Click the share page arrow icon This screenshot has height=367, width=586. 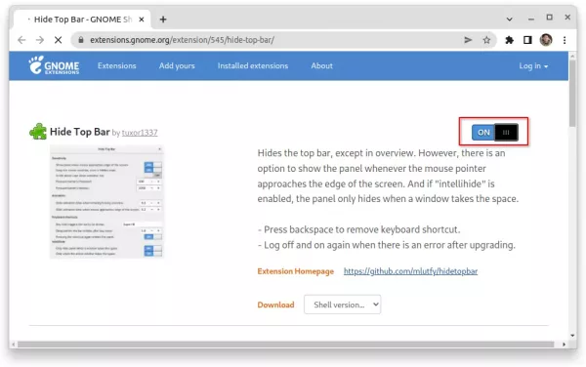pos(468,40)
